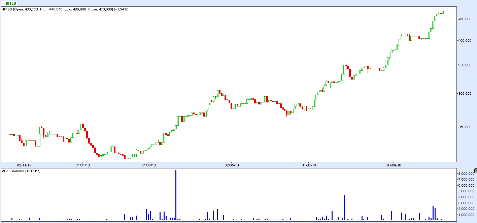Click the 4.000.000 volume axis label
Viewport: 477px width, 223px height.
click(x=466, y=197)
